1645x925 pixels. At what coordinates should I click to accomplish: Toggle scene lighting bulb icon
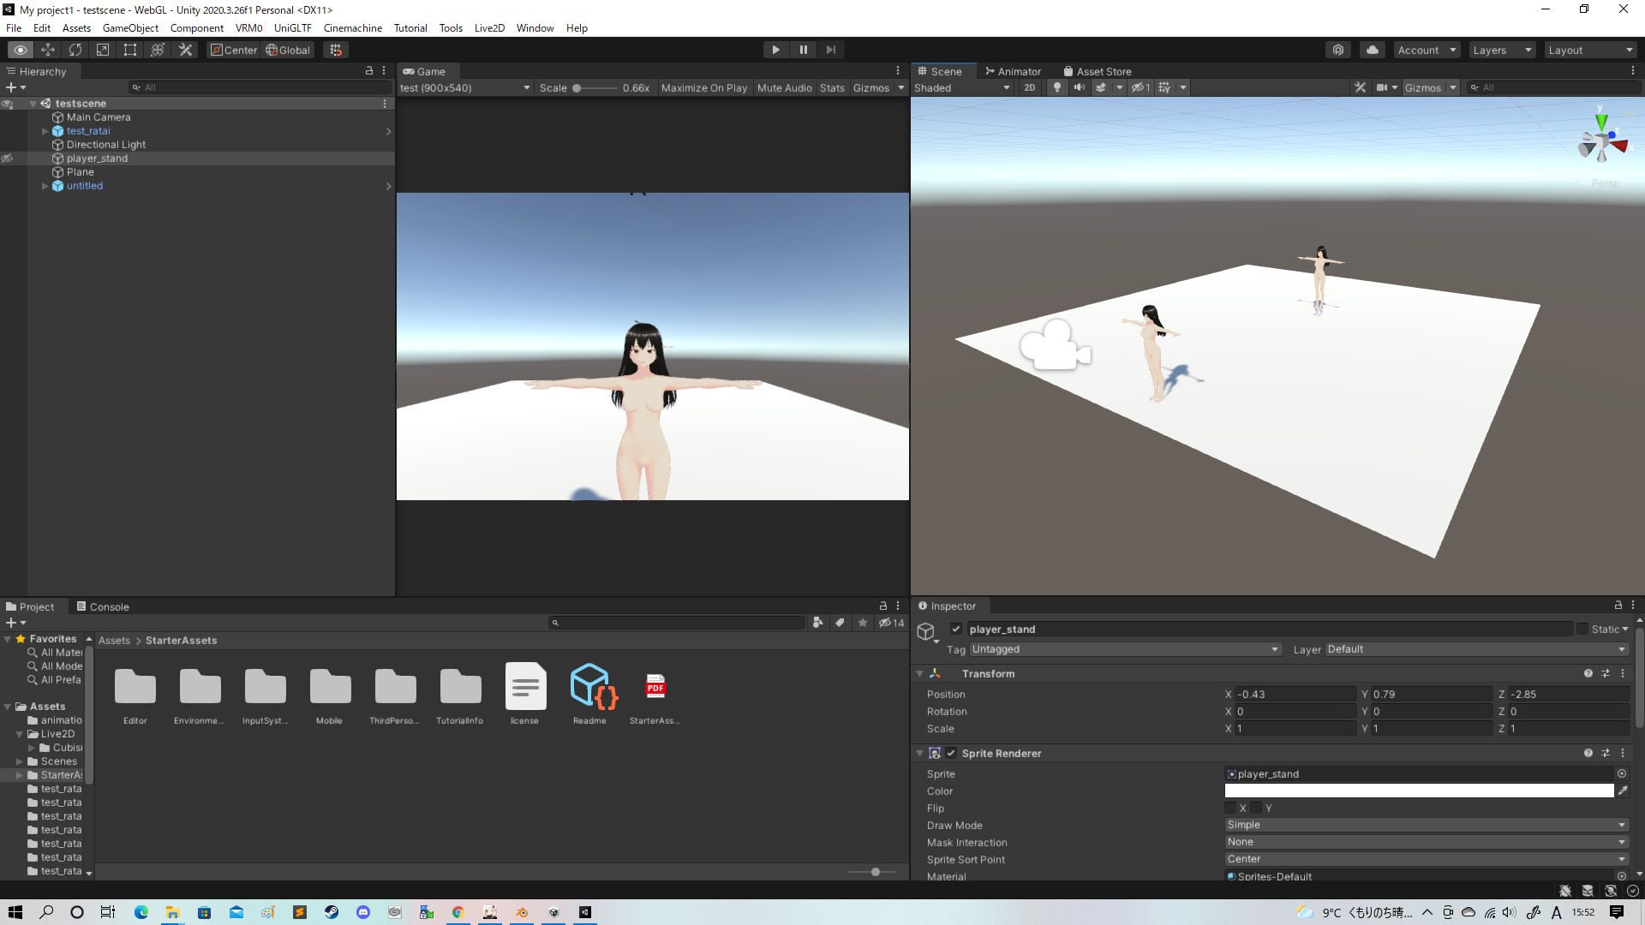pyautogui.click(x=1057, y=87)
